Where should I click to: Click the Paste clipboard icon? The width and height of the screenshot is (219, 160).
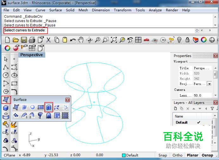[x=65, y=40]
